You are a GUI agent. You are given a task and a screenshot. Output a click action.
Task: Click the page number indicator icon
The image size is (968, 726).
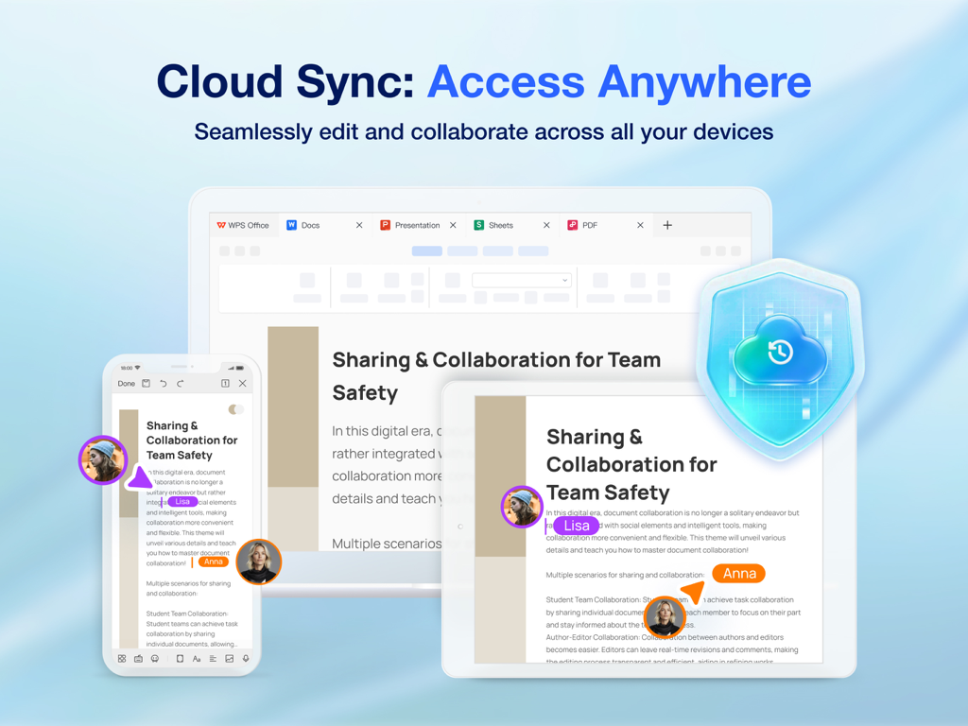[x=225, y=383]
